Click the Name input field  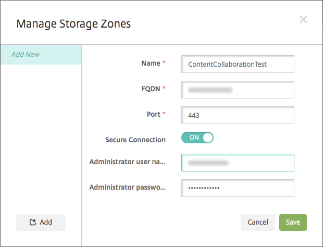[x=238, y=64]
